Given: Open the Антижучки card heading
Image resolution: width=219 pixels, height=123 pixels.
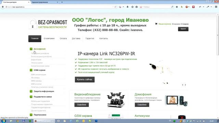Looking at the screenshot, I should point(142,116).
